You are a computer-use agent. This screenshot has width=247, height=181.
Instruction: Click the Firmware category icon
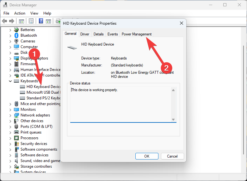[x=16, y=64]
